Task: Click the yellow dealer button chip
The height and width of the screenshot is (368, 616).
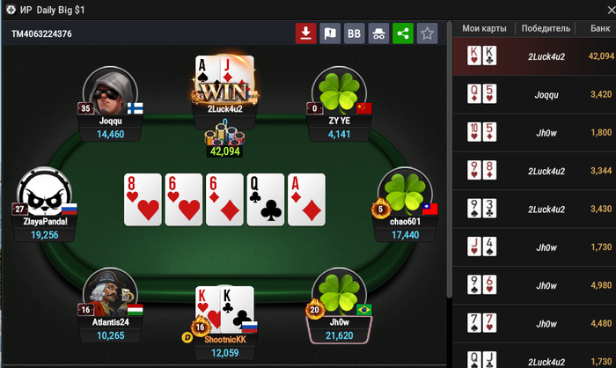Action: click(x=187, y=337)
